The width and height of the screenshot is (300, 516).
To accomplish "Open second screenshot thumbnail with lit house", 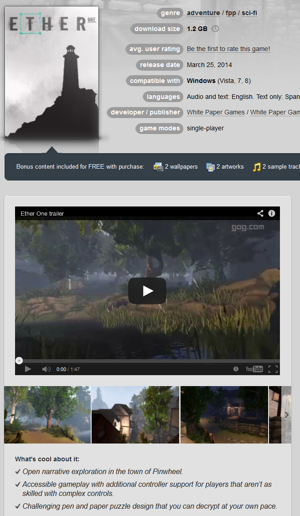I will tap(135, 415).
